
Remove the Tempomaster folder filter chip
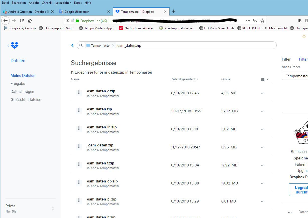tap(113, 46)
